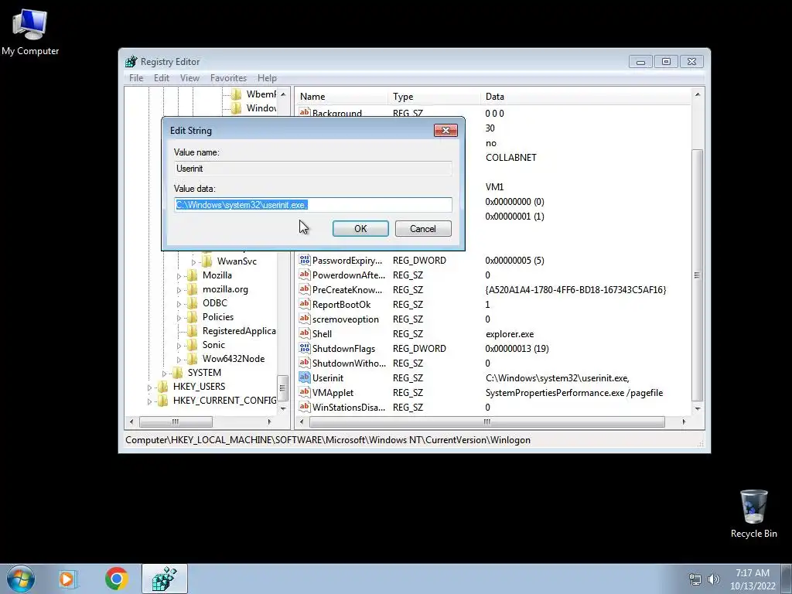This screenshot has width=792, height=594.
Task: Click the PowerdownAfter string value icon
Action: (x=304, y=275)
